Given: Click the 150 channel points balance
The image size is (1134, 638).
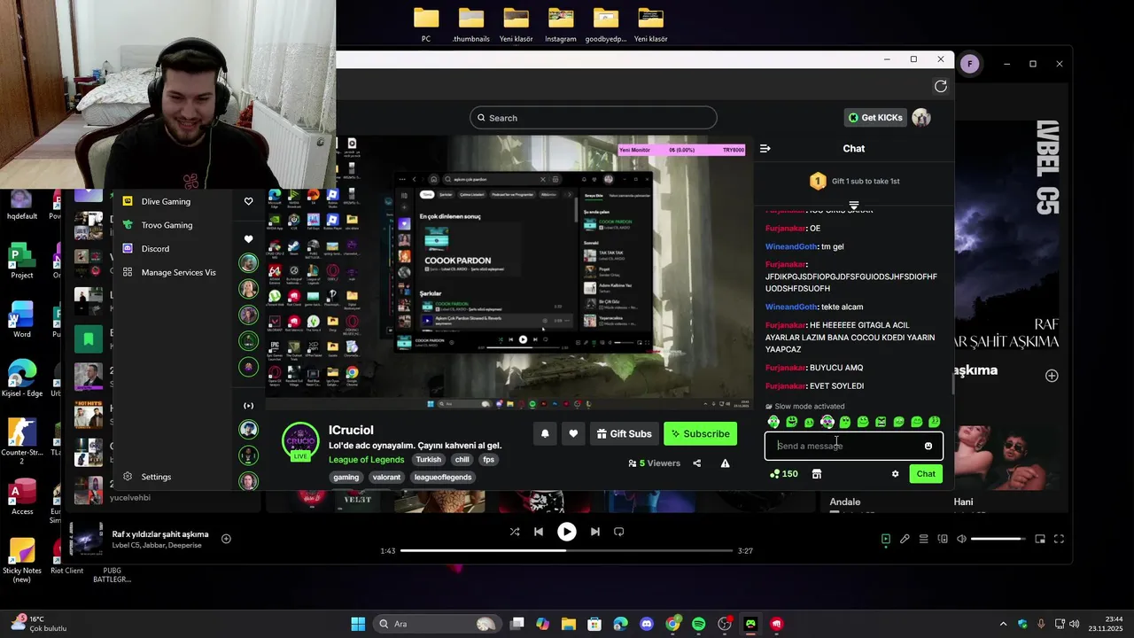Looking at the screenshot, I should 784,474.
